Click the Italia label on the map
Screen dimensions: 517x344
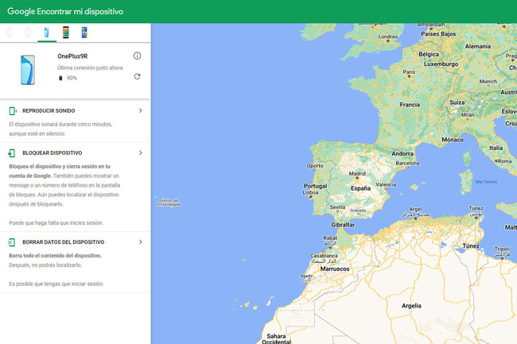496,148
